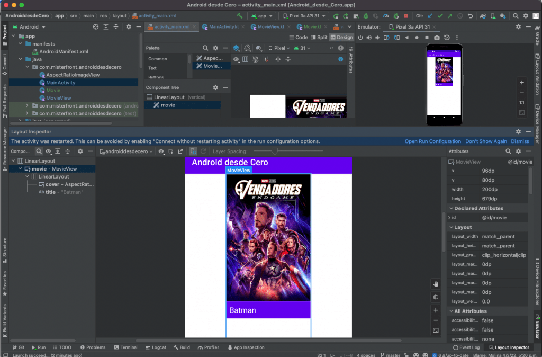The image size is (542, 357).
Task: Click the Apply Changes and Restart Activity icon
Action: tap(346, 16)
